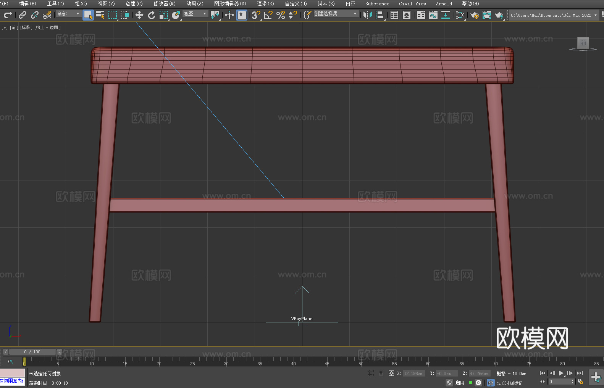Select the Link objects tool
The height and width of the screenshot is (388, 604).
[23, 15]
